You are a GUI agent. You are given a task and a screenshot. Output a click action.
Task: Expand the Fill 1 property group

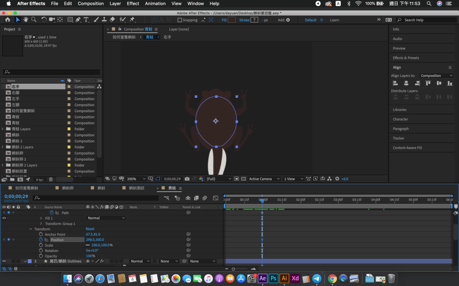(41, 218)
